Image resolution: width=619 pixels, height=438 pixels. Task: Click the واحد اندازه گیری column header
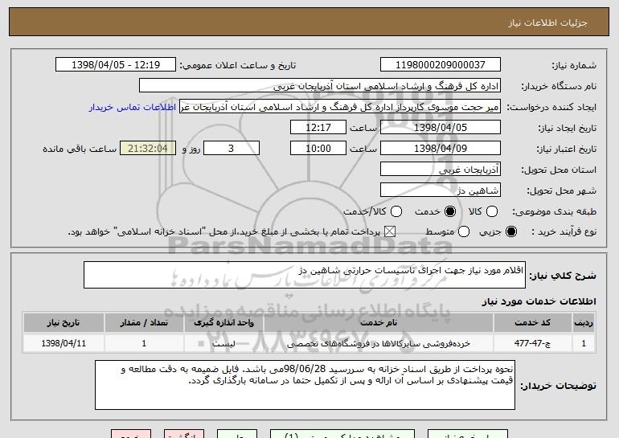[x=223, y=323]
